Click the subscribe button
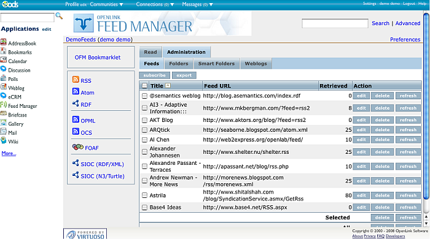This screenshot has height=239, width=430. click(x=154, y=75)
